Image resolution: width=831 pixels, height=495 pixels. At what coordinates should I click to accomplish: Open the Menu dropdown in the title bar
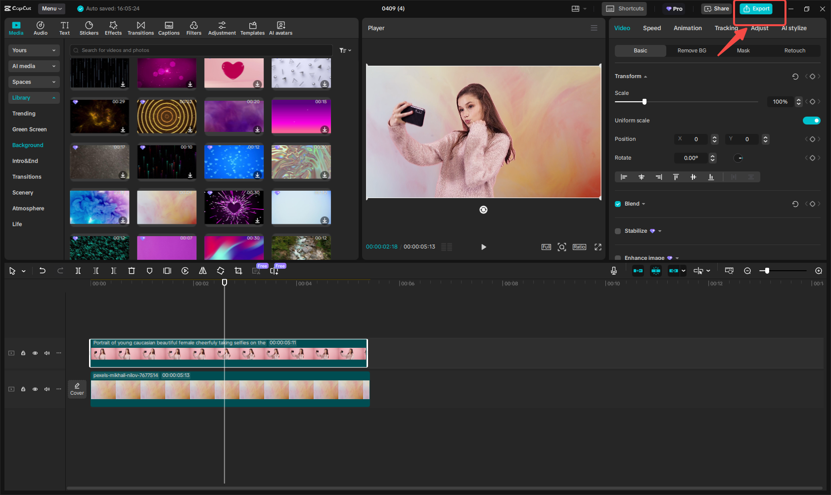click(x=51, y=8)
